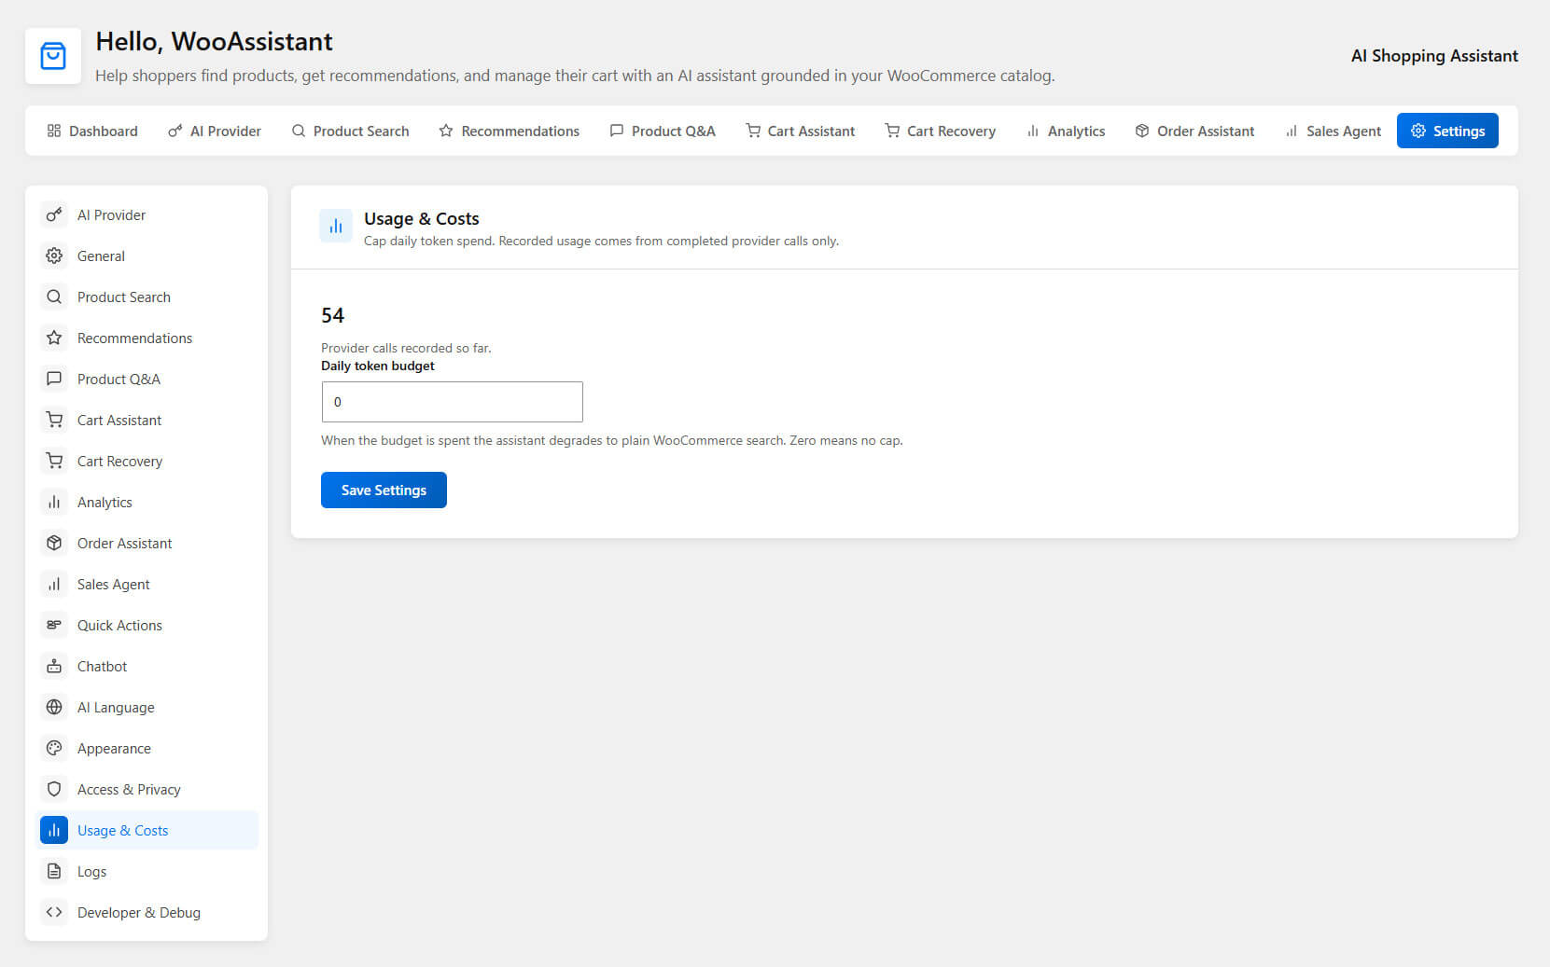Click the key icon on the top AI Provider tab
1550x967 pixels.
[175, 131]
